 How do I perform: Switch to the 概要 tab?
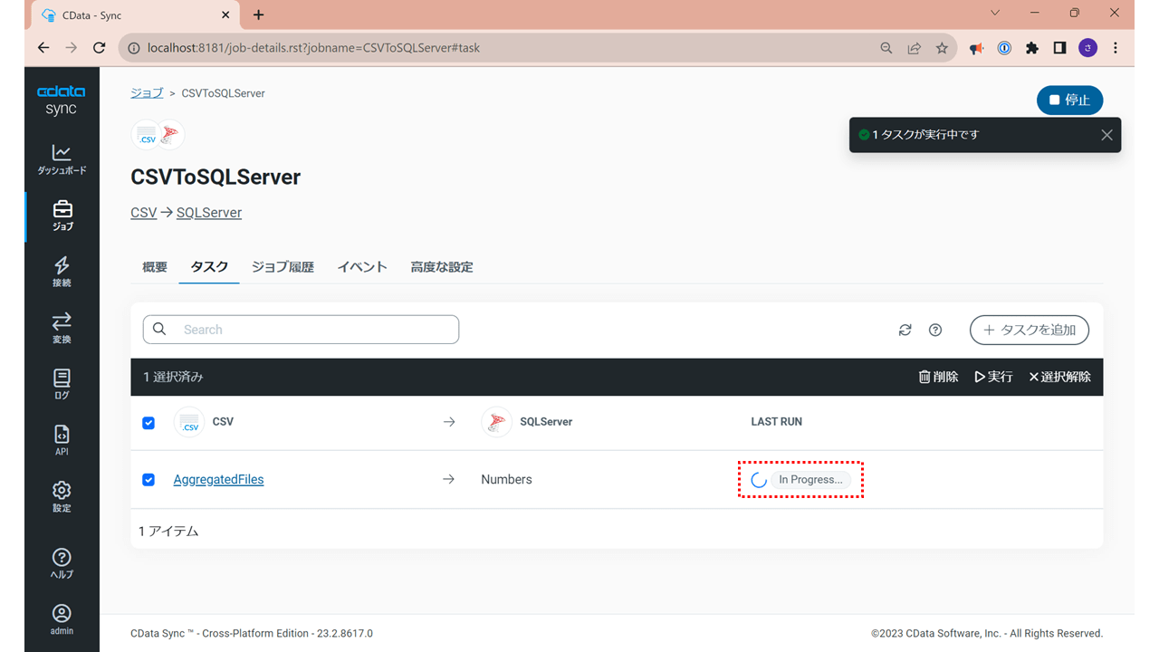pyautogui.click(x=155, y=267)
